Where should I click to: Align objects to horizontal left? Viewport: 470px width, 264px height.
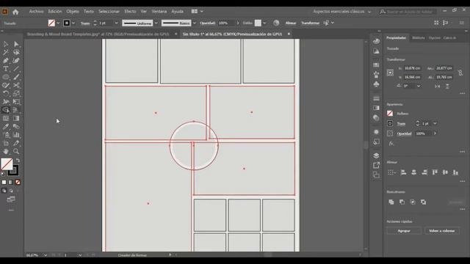click(x=403, y=172)
